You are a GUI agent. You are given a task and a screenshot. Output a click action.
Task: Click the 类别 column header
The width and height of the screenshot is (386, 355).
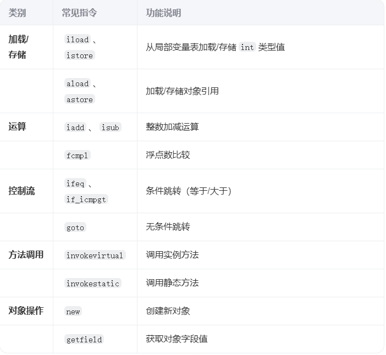point(17,13)
